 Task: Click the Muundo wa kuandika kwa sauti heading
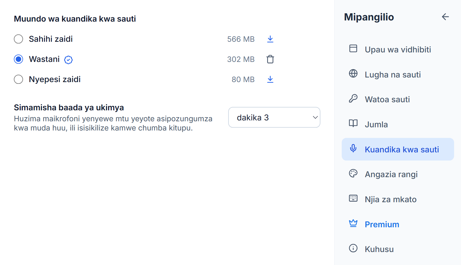[75, 19]
